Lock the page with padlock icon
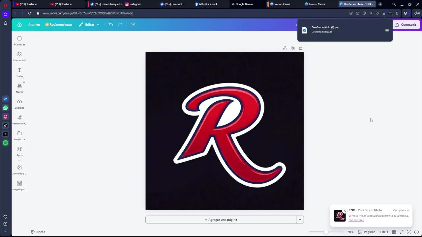Viewport: 422px width, 237px height. (x=285, y=48)
